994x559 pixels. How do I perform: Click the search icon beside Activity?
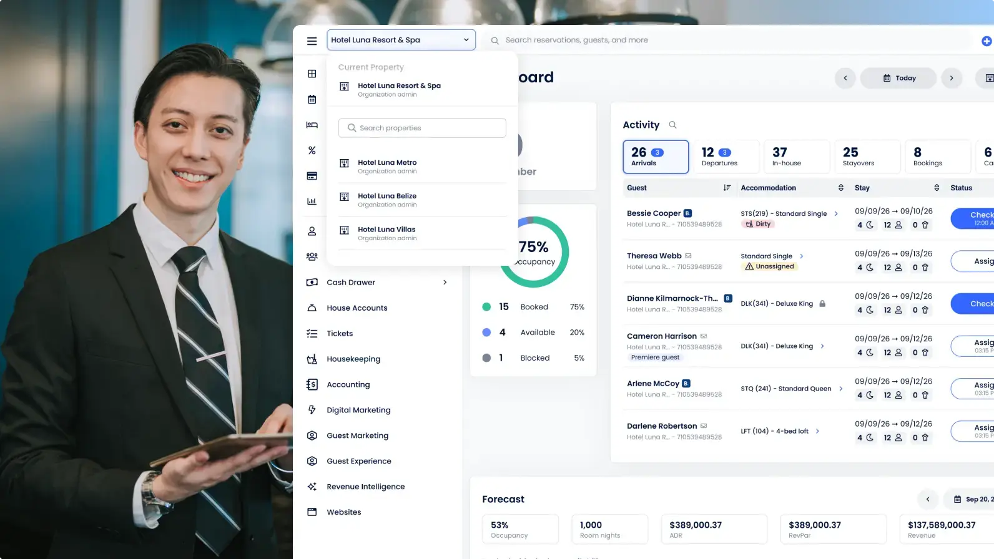[x=672, y=125]
